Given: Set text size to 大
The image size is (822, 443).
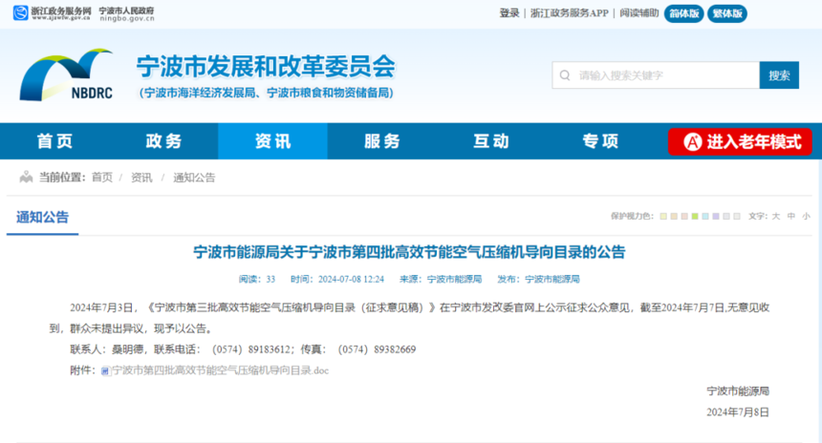Looking at the screenshot, I should coord(776,217).
